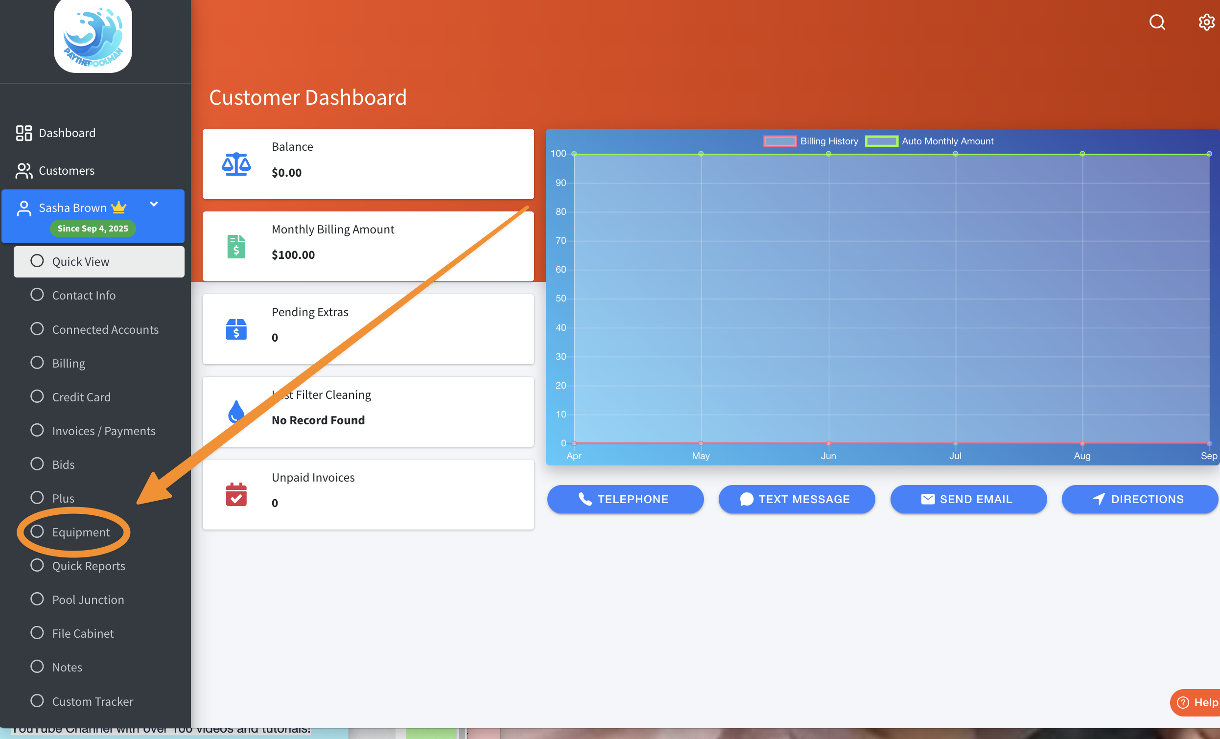
Task: Select the Equipment radio option
Action: point(37,531)
